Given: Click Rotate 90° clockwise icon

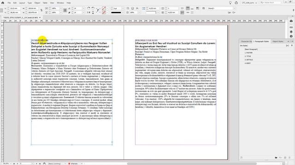Looking at the screenshot, I should 88,8.
